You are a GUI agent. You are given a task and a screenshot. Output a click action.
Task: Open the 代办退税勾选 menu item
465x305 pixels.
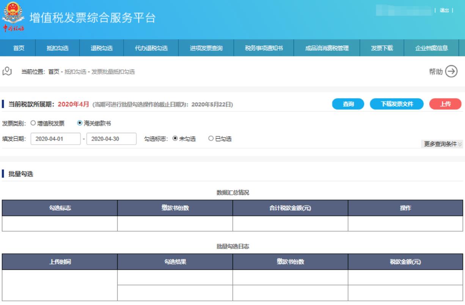coord(151,48)
